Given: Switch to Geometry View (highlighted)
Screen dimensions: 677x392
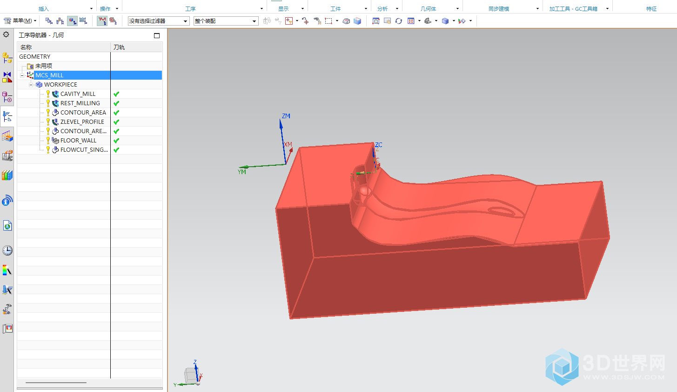Looking at the screenshot, I should 72,21.
